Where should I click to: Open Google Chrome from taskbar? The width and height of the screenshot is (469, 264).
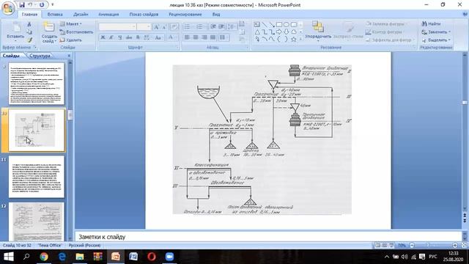pos(44,257)
